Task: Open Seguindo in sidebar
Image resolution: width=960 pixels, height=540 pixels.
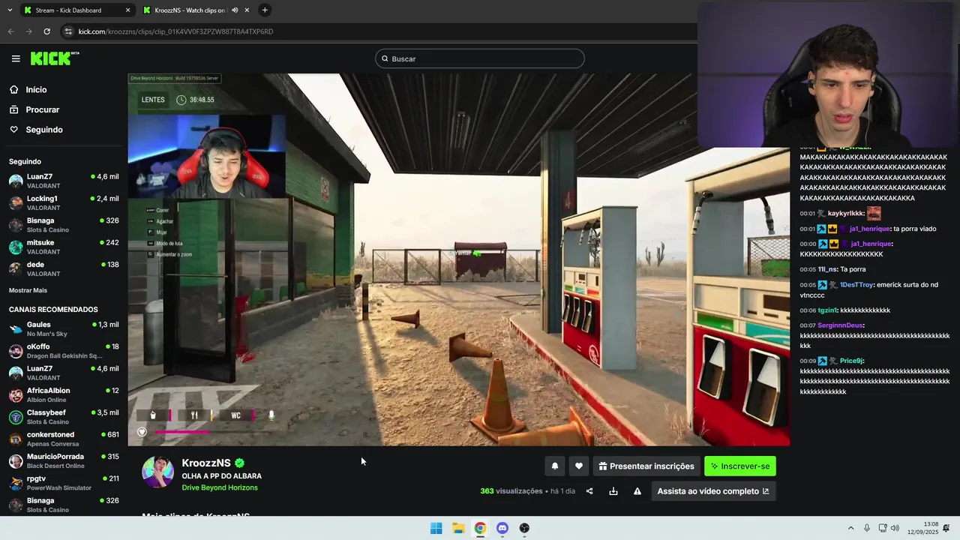Action: [x=44, y=130]
